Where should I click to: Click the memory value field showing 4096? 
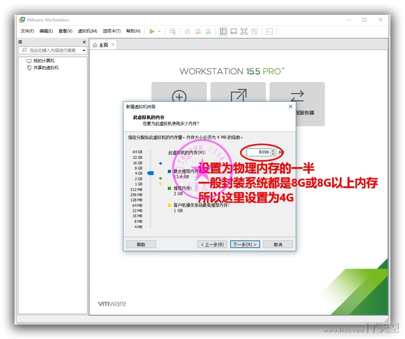tap(258, 152)
